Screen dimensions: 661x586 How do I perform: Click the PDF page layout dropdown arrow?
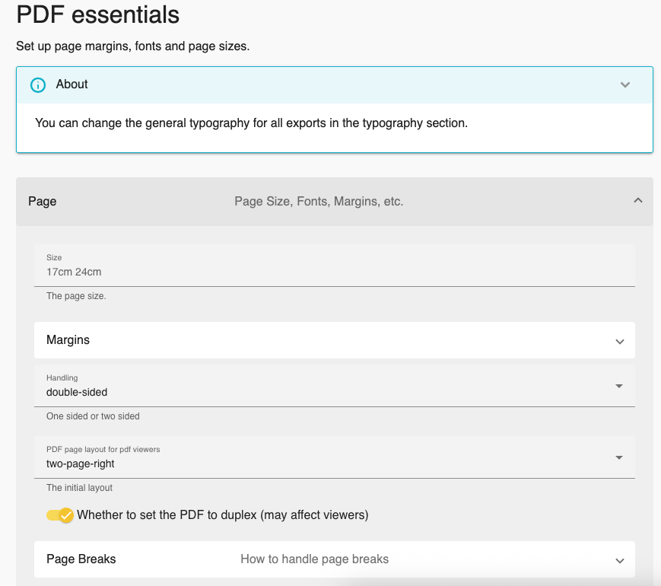point(619,457)
